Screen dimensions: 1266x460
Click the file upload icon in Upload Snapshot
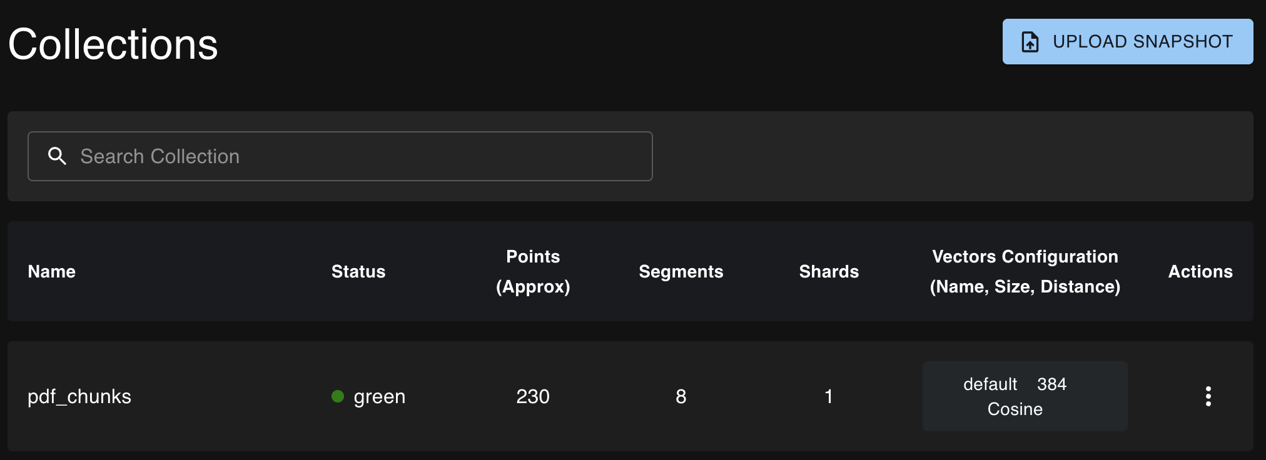[1030, 42]
